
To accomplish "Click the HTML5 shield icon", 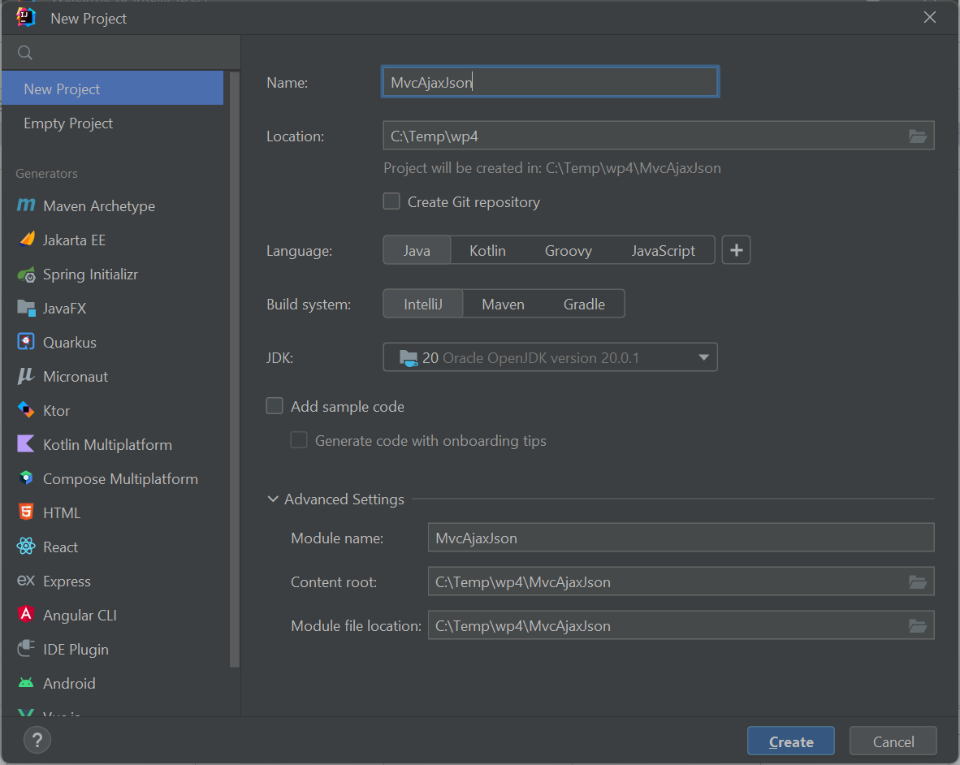I will point(26,512).
